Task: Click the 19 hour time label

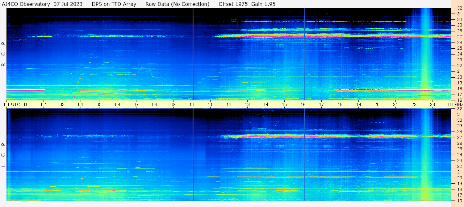Action: coord(358,104)
